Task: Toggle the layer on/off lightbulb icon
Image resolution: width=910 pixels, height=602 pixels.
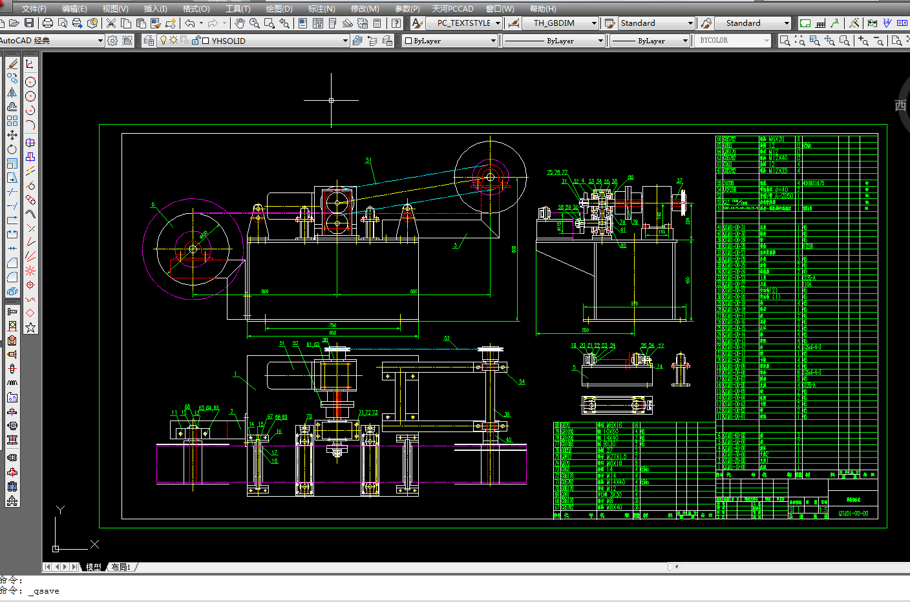Action: coord(164,41)
